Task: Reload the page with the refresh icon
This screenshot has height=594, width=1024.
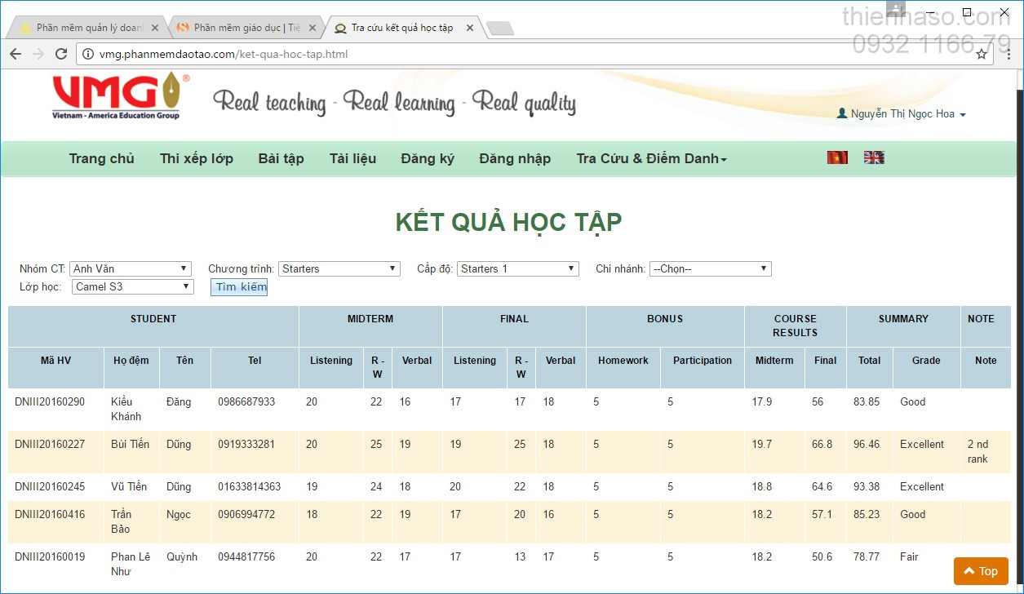Action: point(61,54)
